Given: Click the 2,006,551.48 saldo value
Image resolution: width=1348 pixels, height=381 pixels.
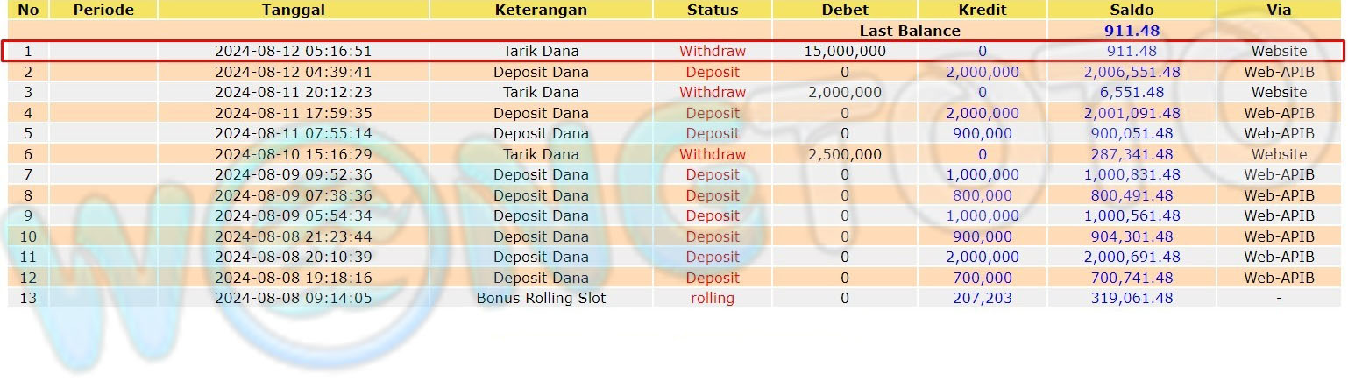Looking at the screenshot, I should click(x=1132, y=72).
